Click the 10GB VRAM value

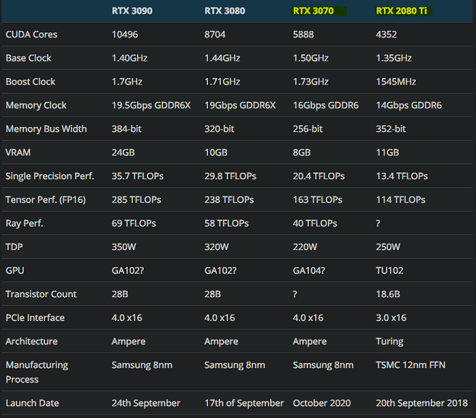point(216,152)
